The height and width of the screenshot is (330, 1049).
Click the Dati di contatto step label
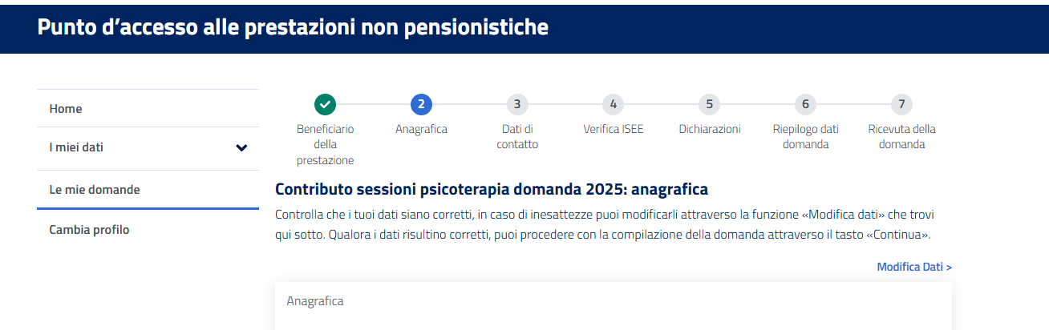coord(517,136)
